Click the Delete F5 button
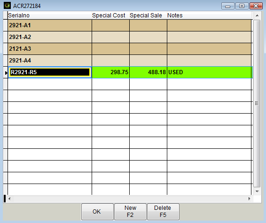The image size is (266, 223). tap(163, 211)
